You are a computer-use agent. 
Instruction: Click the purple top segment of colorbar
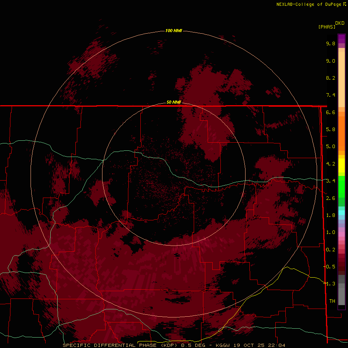(341, 39)
